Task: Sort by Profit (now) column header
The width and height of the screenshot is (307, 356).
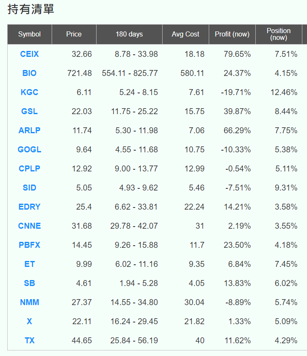Action: pos(232,34)
